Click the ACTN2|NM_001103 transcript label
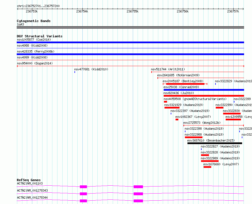Screen dimensions: 252x204 (x=30, y=183)
